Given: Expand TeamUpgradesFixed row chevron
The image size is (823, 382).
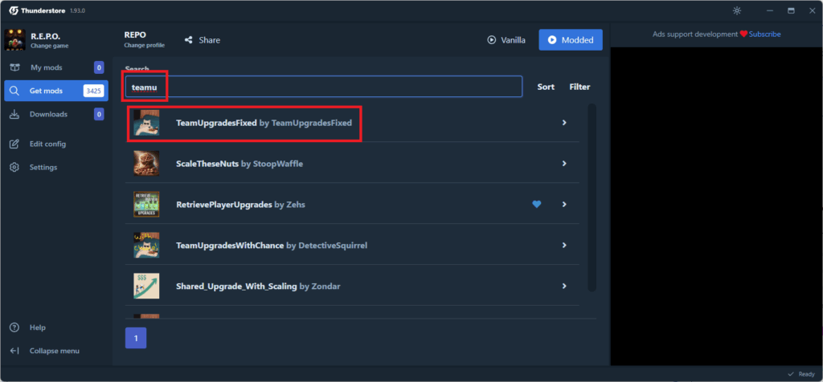Looking at the screenshot, I should coord(564,123).
